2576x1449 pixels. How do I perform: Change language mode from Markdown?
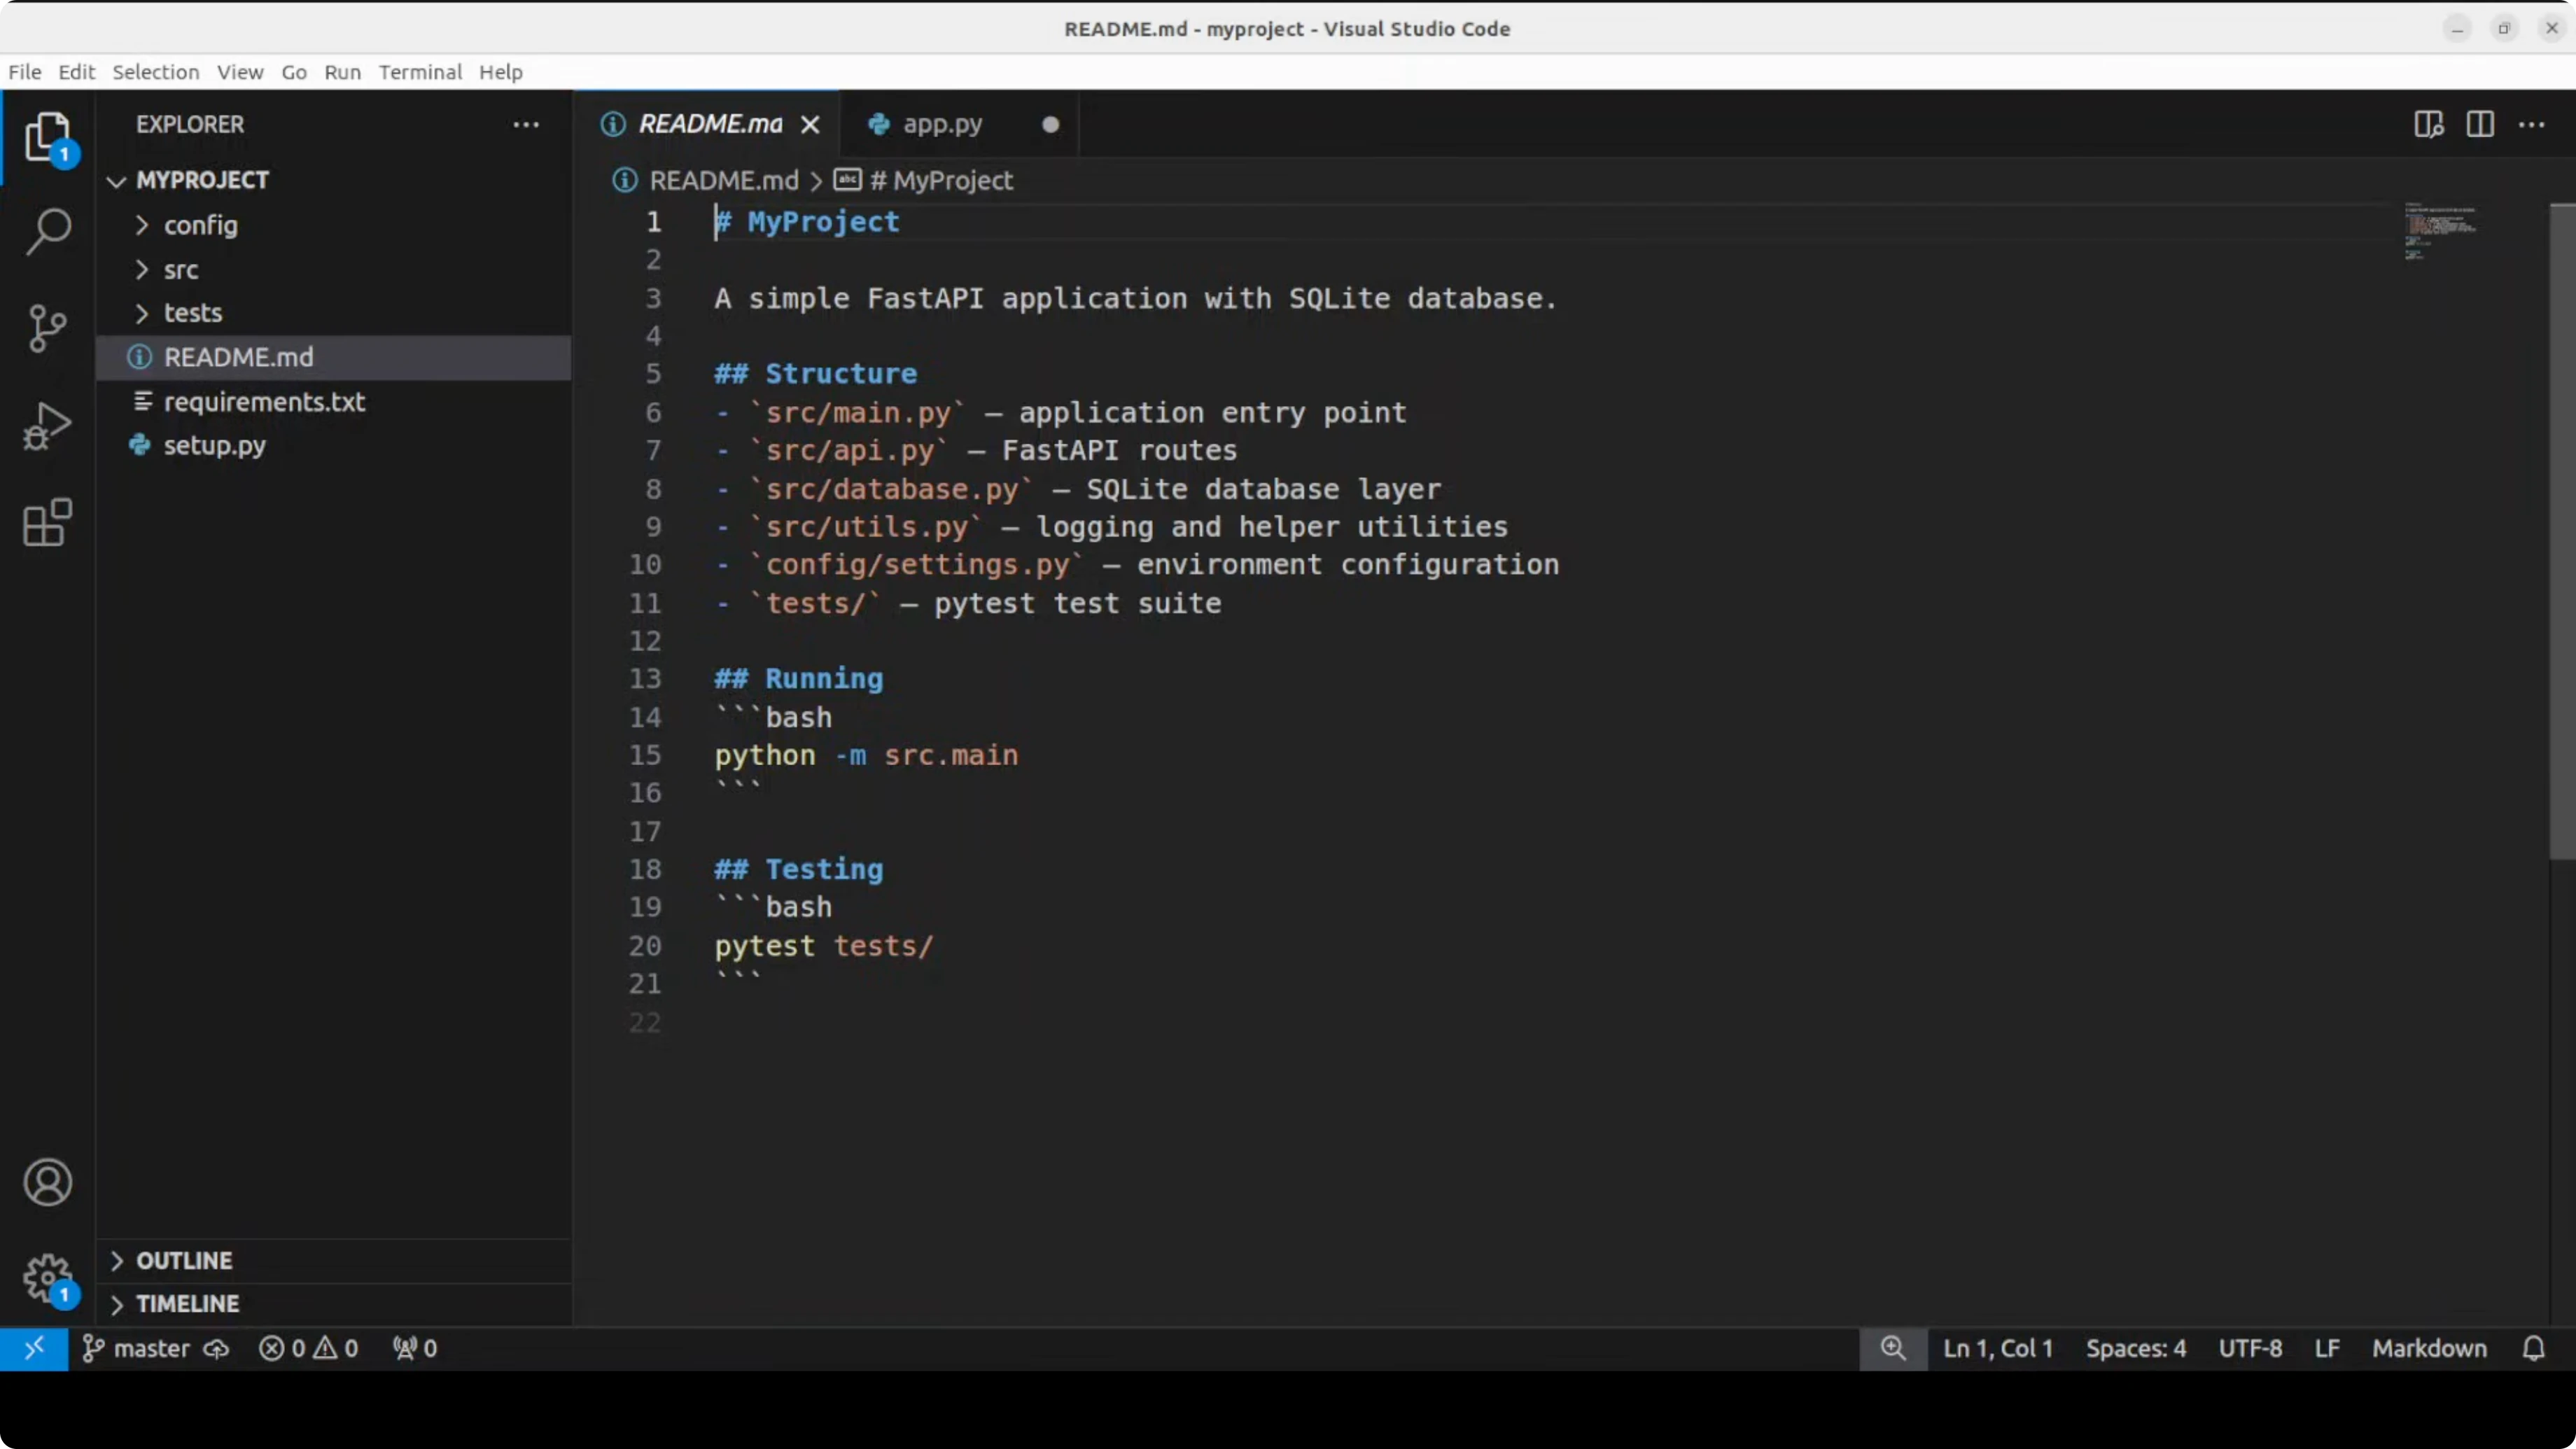click(x=2428, y=1348)
